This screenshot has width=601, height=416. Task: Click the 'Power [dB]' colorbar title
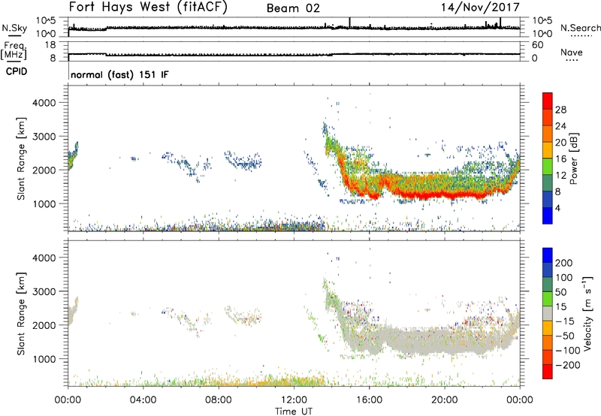[573, 158]
